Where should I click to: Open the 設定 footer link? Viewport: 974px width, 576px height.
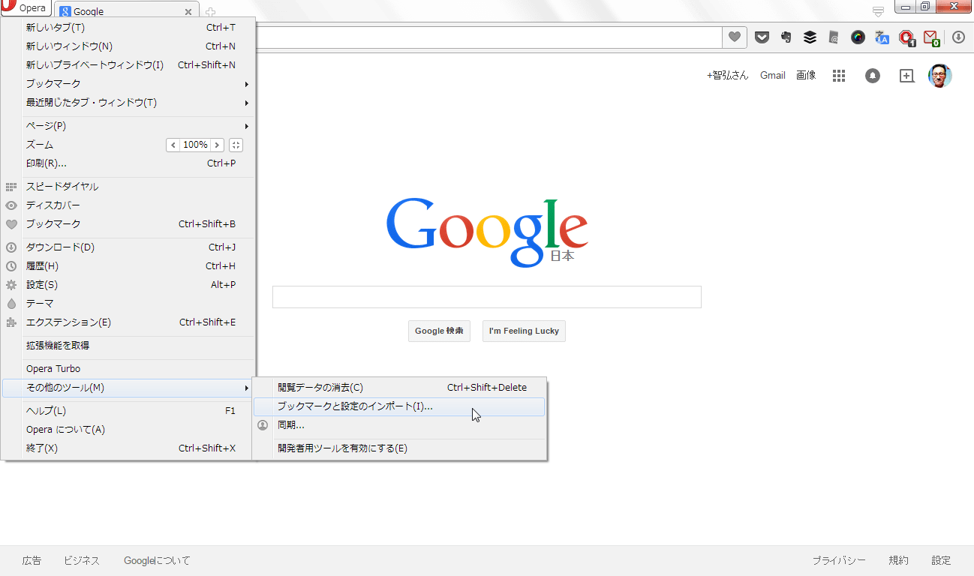941,560
